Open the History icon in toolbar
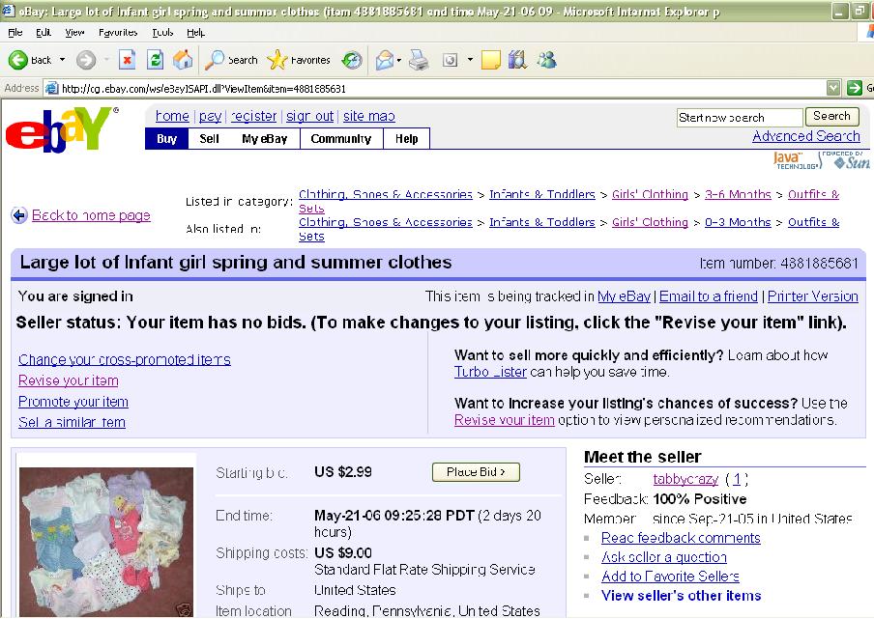 click(x=352, y=60)
